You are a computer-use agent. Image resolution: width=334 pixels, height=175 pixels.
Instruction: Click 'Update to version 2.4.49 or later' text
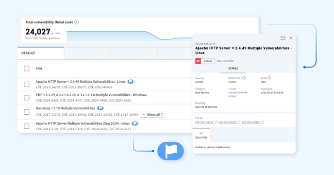pyautogui.click(x=213, y=147)
